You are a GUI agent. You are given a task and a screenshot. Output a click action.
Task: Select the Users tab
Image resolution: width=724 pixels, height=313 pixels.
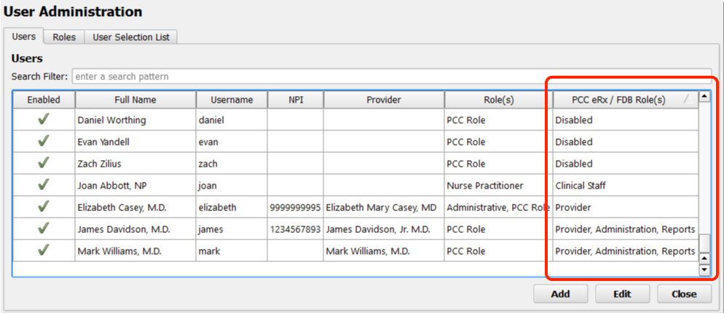[x=23, y=36]
